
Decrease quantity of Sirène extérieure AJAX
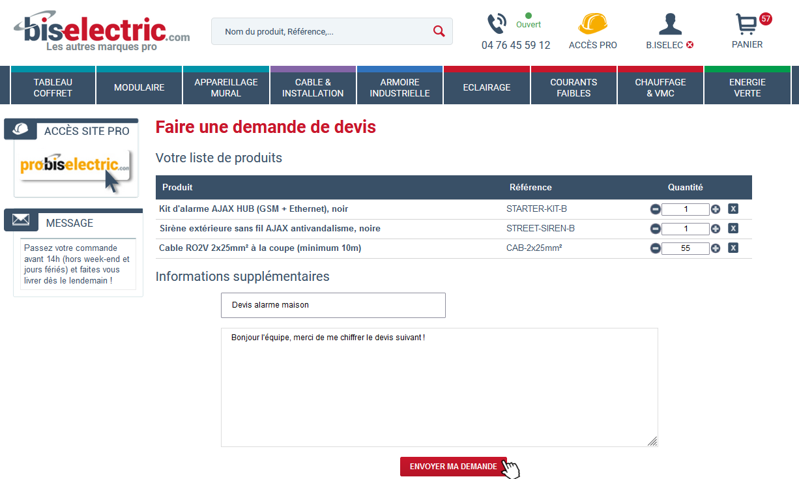click(x=655, y=229)
